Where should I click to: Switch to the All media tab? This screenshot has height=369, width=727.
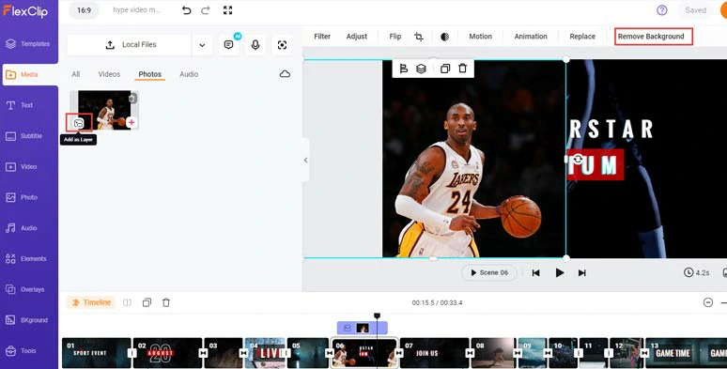point(75,74)
